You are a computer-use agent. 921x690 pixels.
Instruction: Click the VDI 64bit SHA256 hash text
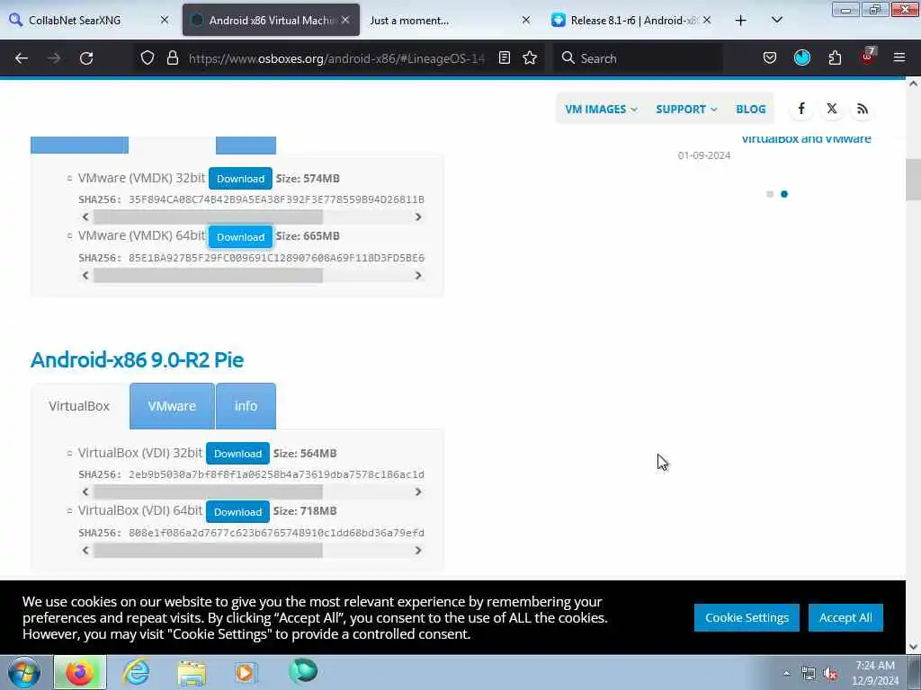point(276,533)
